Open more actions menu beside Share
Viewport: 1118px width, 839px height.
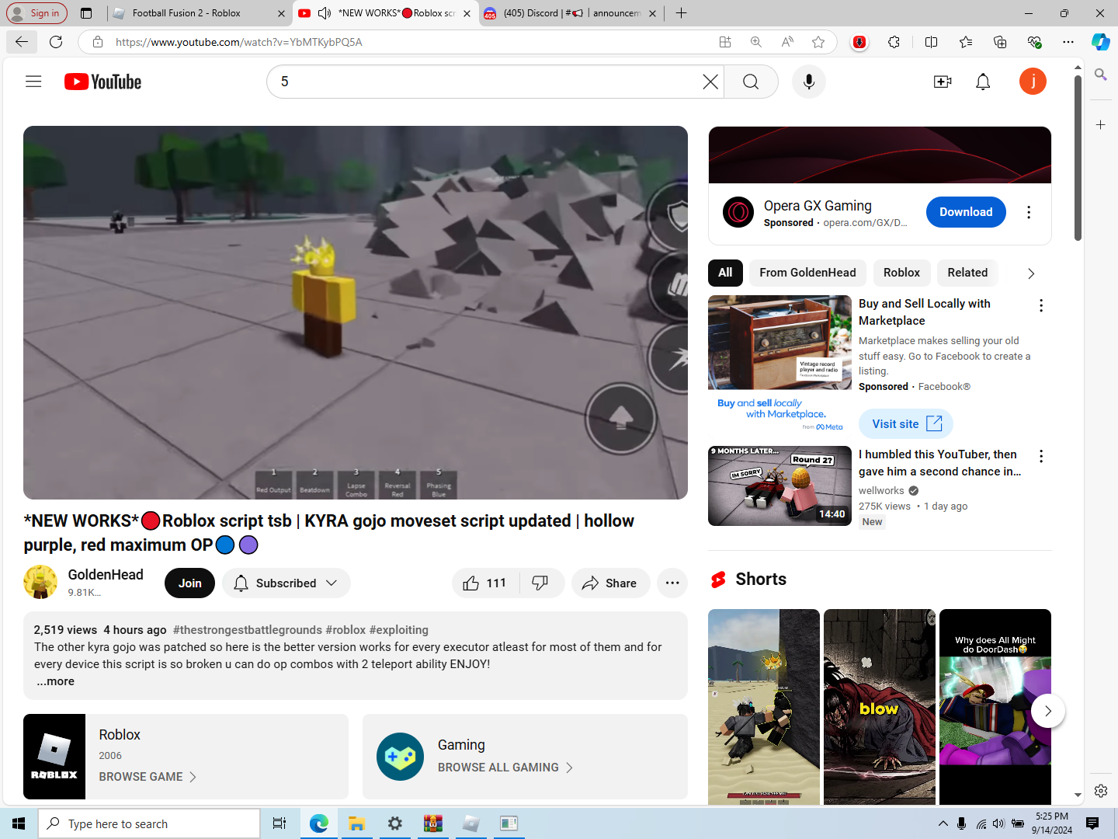coord(672,583)
